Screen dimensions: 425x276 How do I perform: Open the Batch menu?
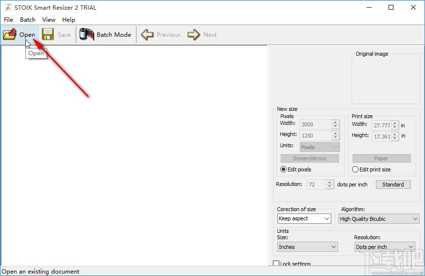point(28,20)
